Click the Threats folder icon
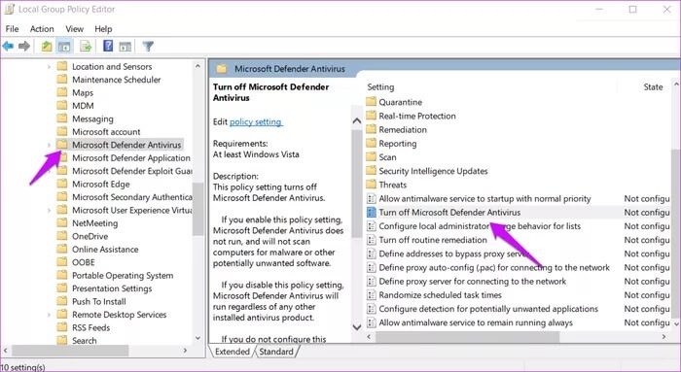 (x=371, y=185)
